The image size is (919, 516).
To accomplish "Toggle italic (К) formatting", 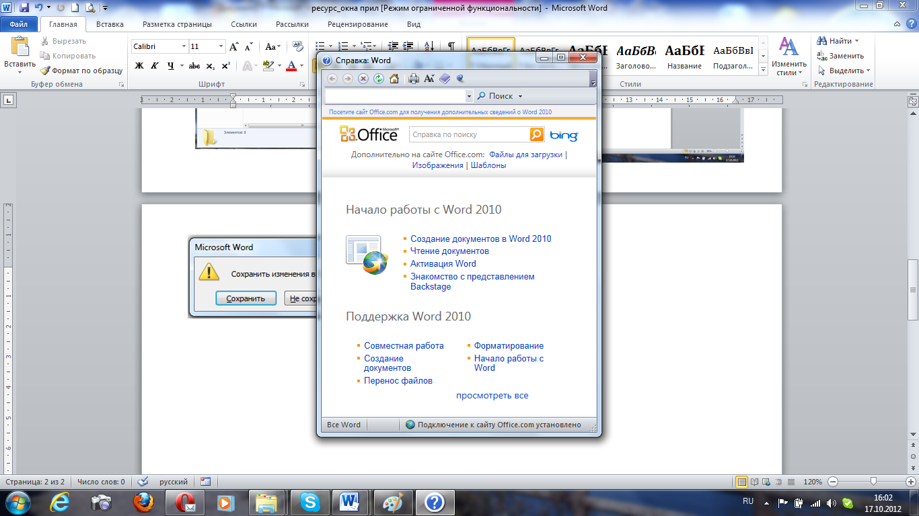I will (155, 66).
